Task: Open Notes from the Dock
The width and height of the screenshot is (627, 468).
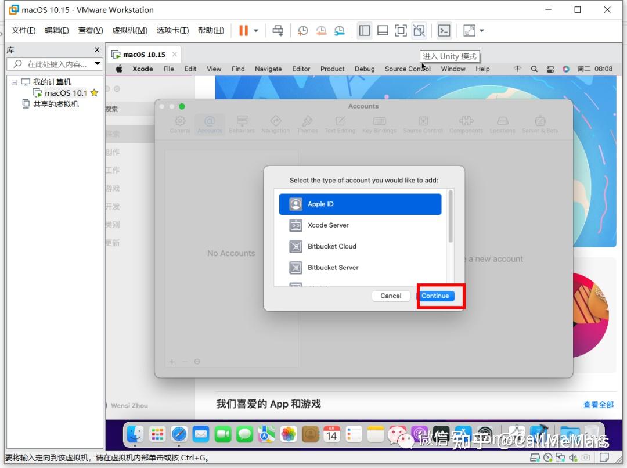Action: point(376,434)
